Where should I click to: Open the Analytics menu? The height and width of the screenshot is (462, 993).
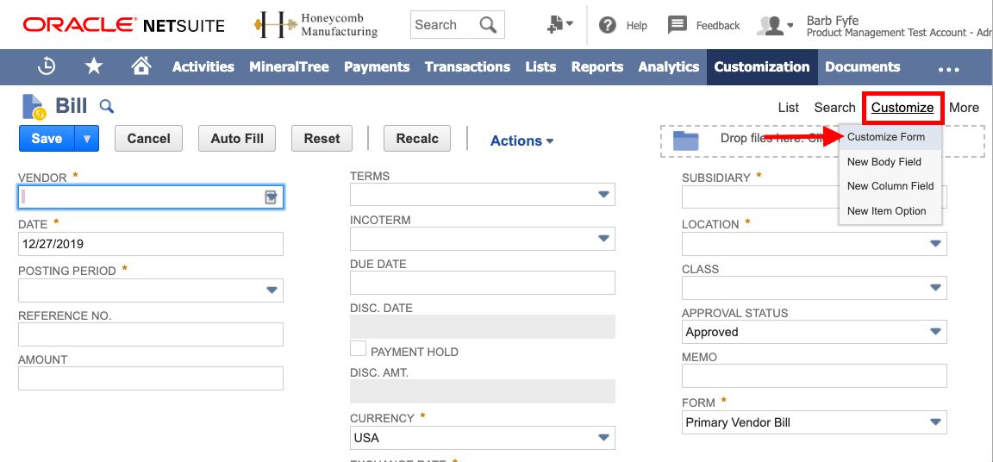coord(669,66)
